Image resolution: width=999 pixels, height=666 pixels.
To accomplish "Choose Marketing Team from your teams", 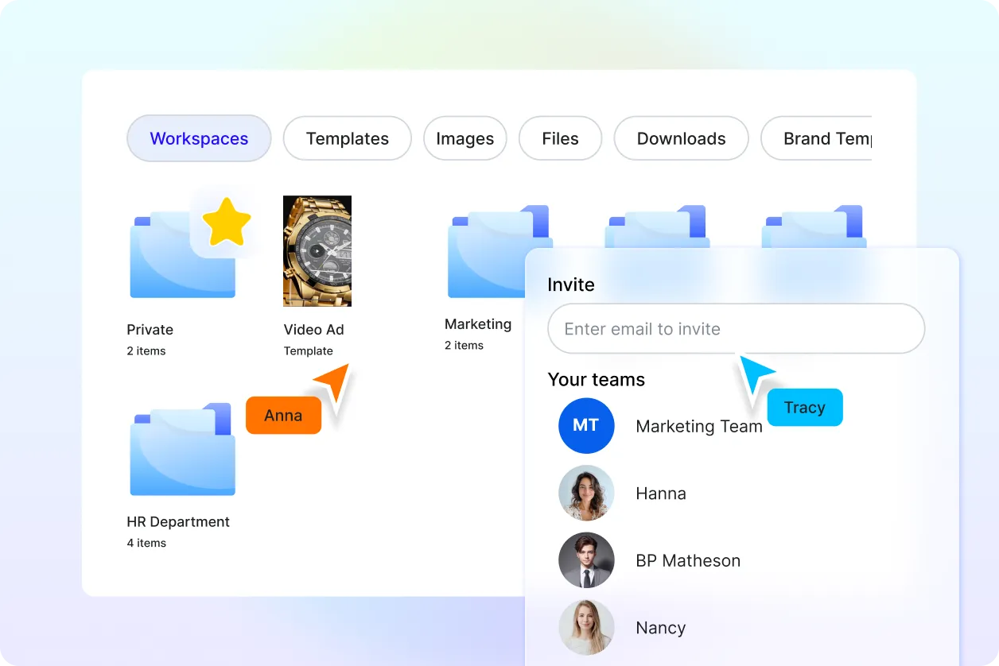I will tap(699, 426).
